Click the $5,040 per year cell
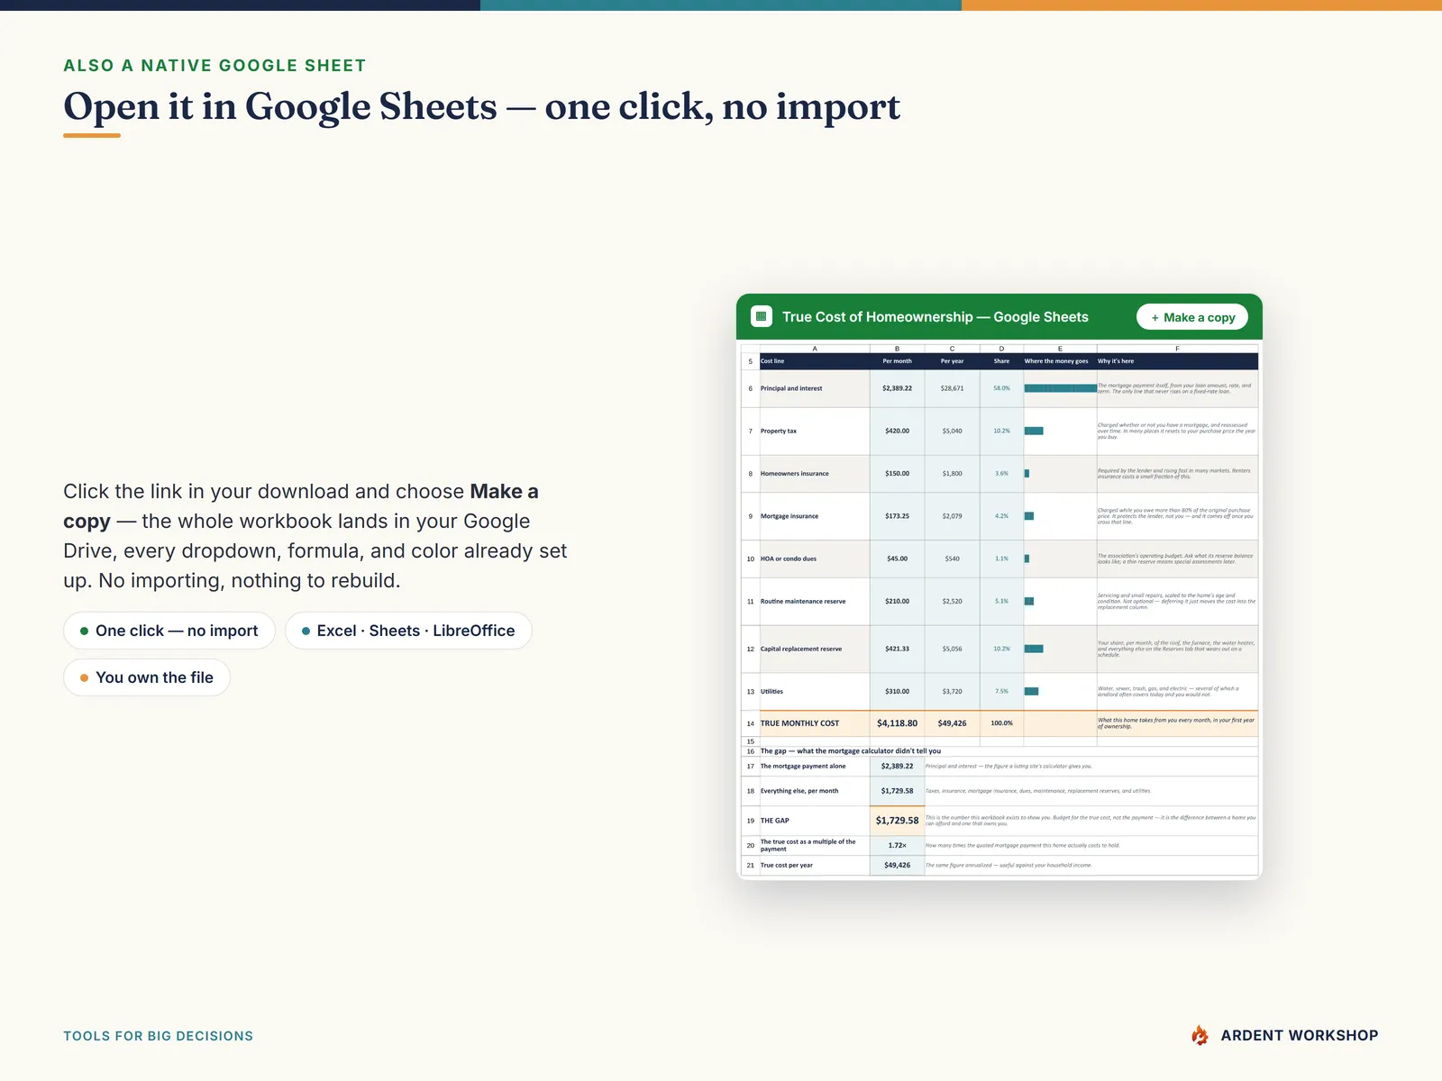This screenshot has width=1442, height=1081. pyautogui.click(x=952, y=431)
